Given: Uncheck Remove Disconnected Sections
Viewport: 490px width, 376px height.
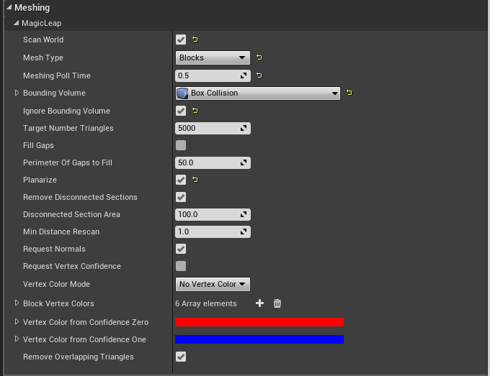Looking at the screenshot, I should pyautogui.click(x=181, y=197).
